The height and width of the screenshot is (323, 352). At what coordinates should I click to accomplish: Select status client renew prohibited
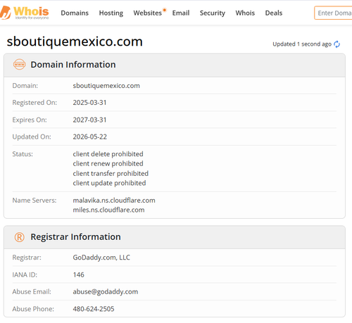108,163
